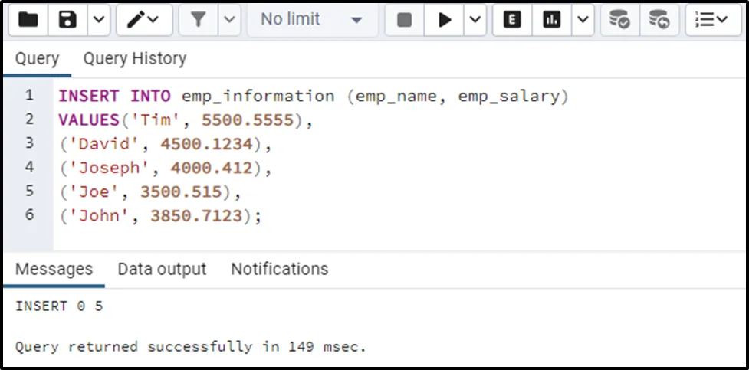Run Explain on the query

pyautogui.click(x=512, y=21)
